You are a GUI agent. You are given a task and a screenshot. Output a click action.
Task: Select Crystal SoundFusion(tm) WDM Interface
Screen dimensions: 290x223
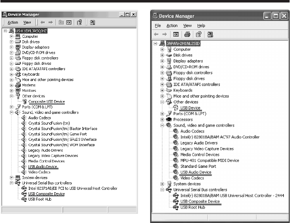61,145
